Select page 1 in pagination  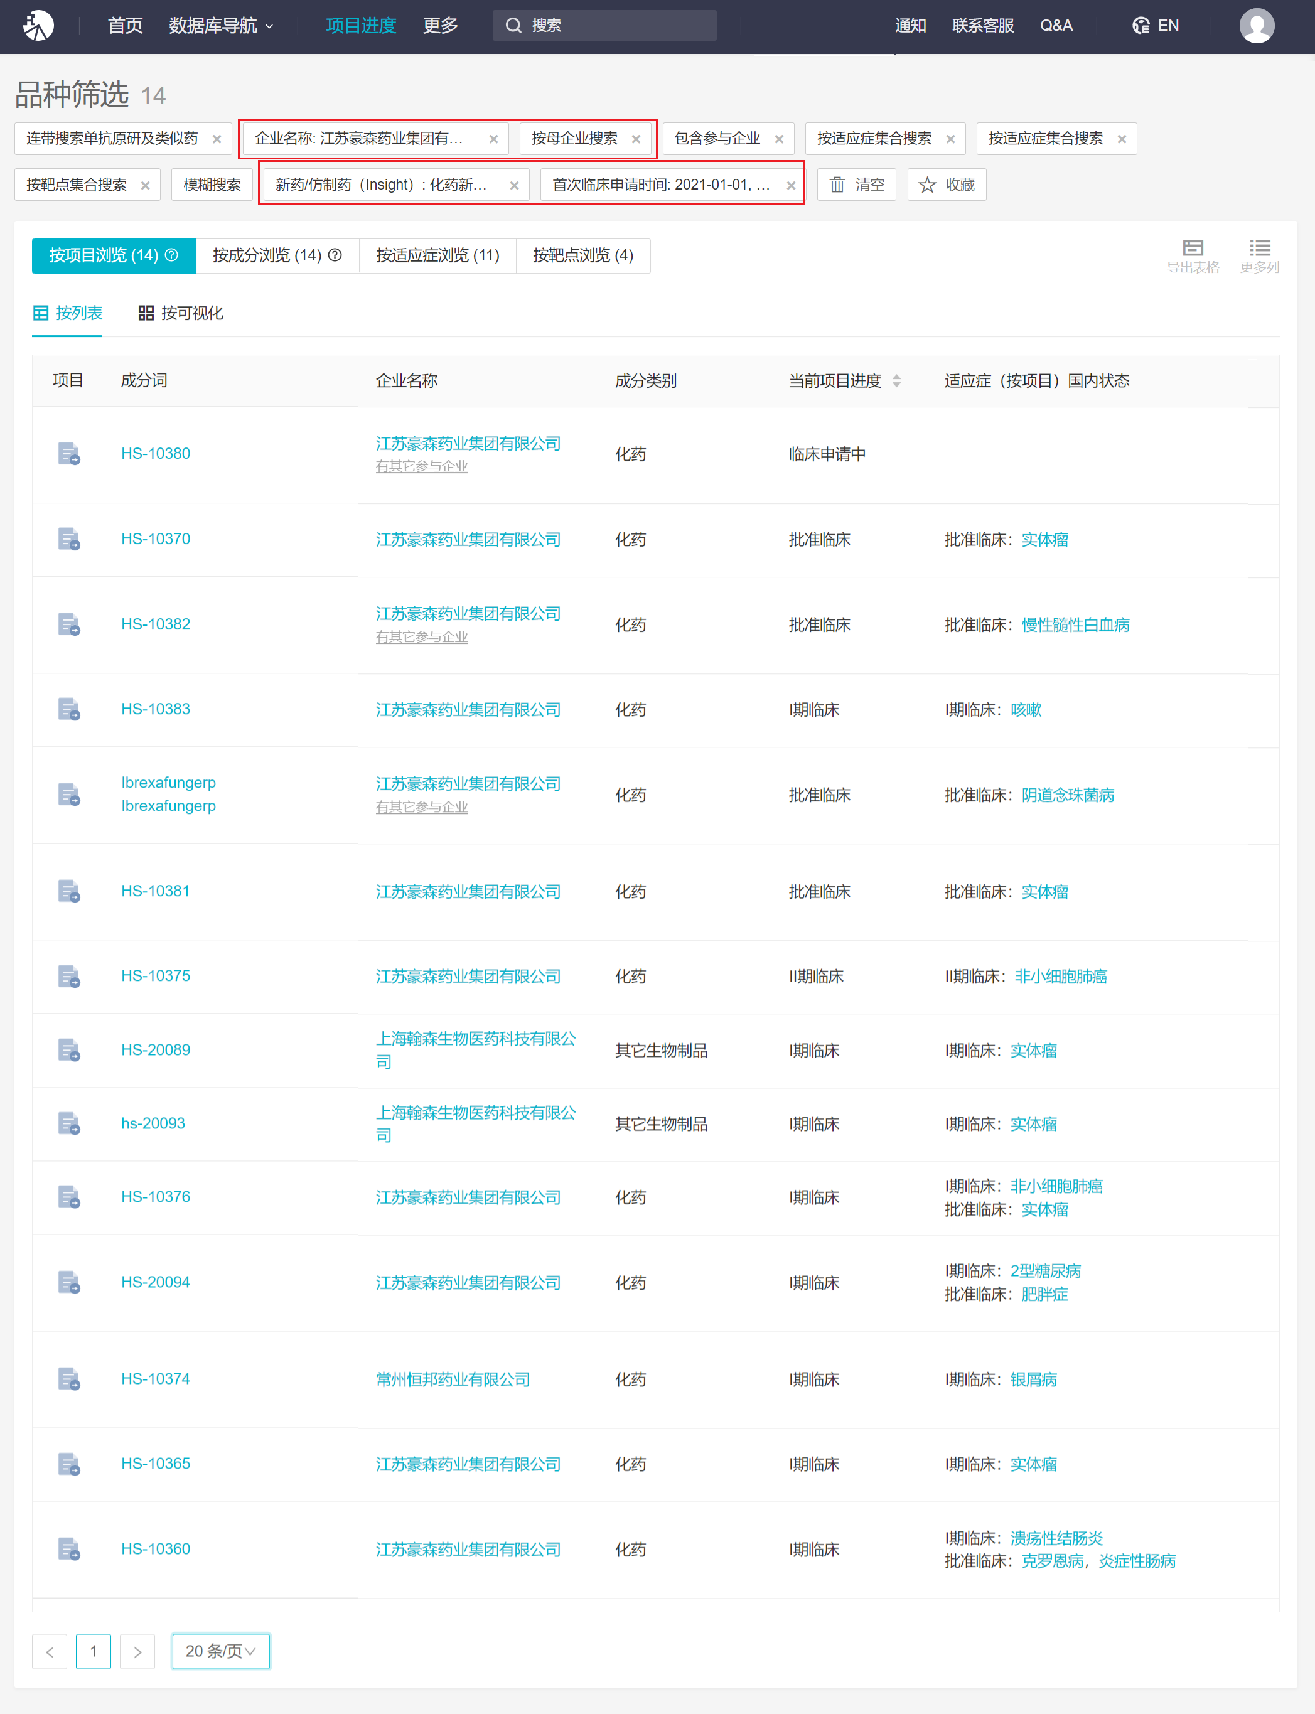[93, 1651]
